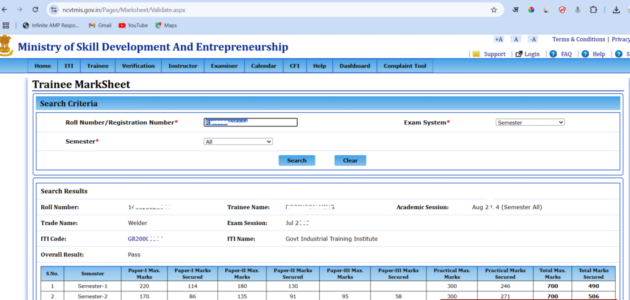Open the Support link

(x=495, y=54)
